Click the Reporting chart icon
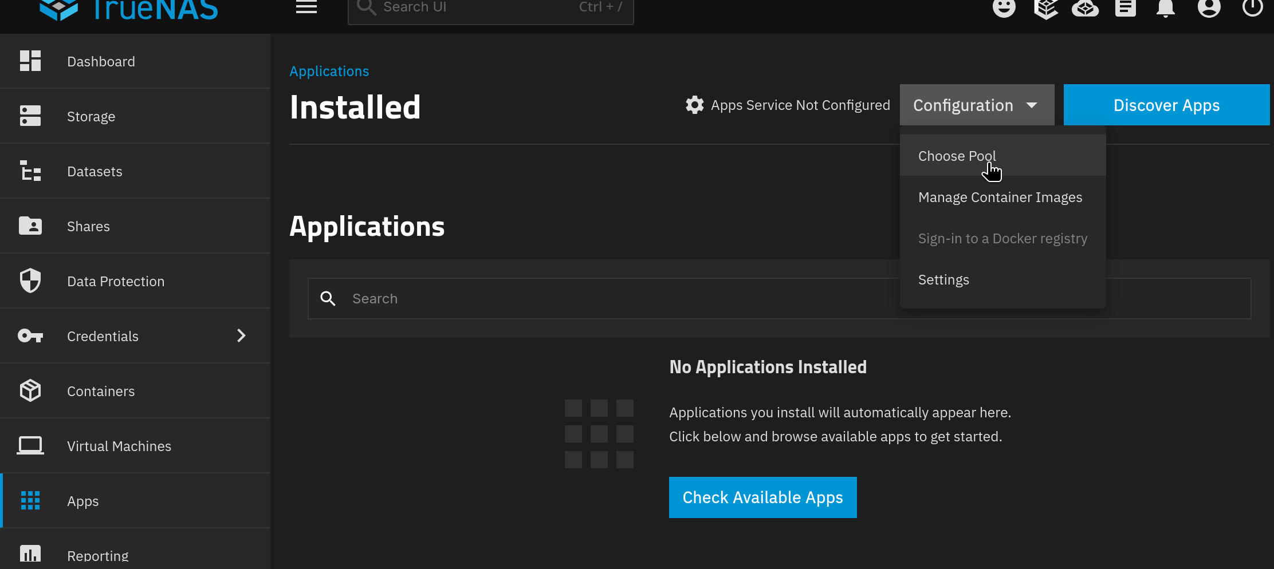Image resolution: width=1274 pixels, height=569 pixels. (x=30, y=553)
